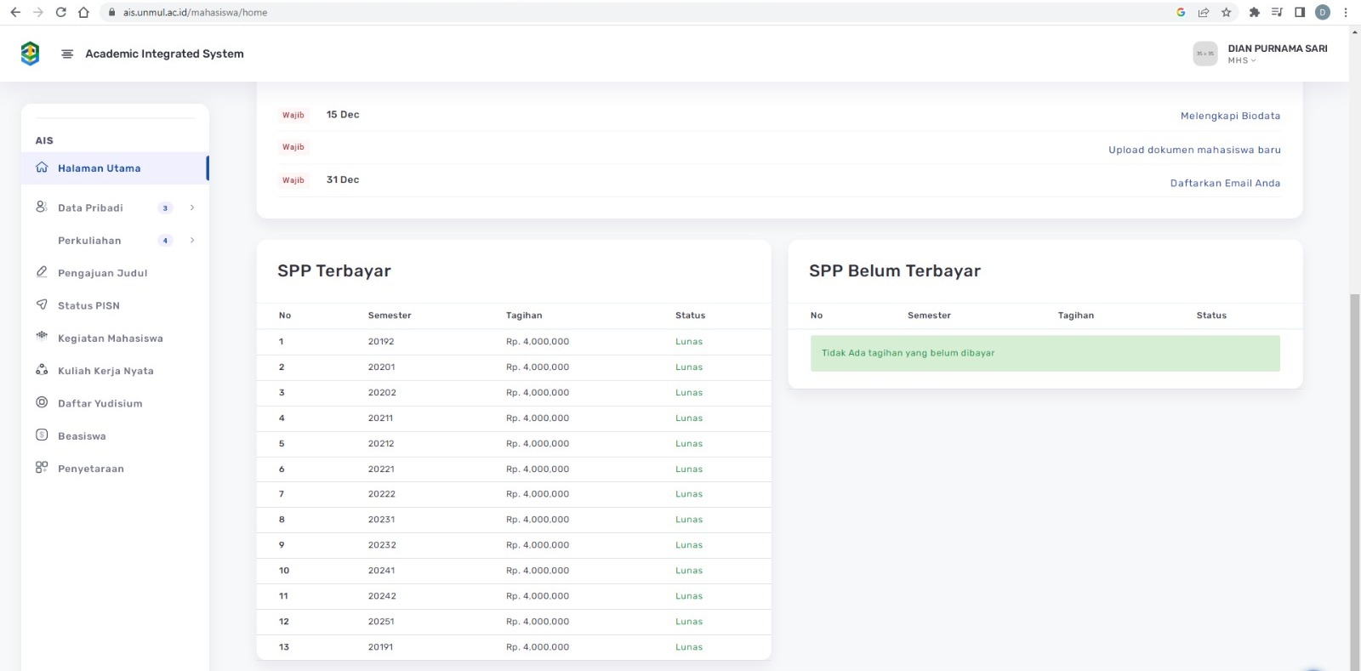The image size is (1361, 671).
Task: Open the MHS user role dropdown
Action: point(1241,60)
